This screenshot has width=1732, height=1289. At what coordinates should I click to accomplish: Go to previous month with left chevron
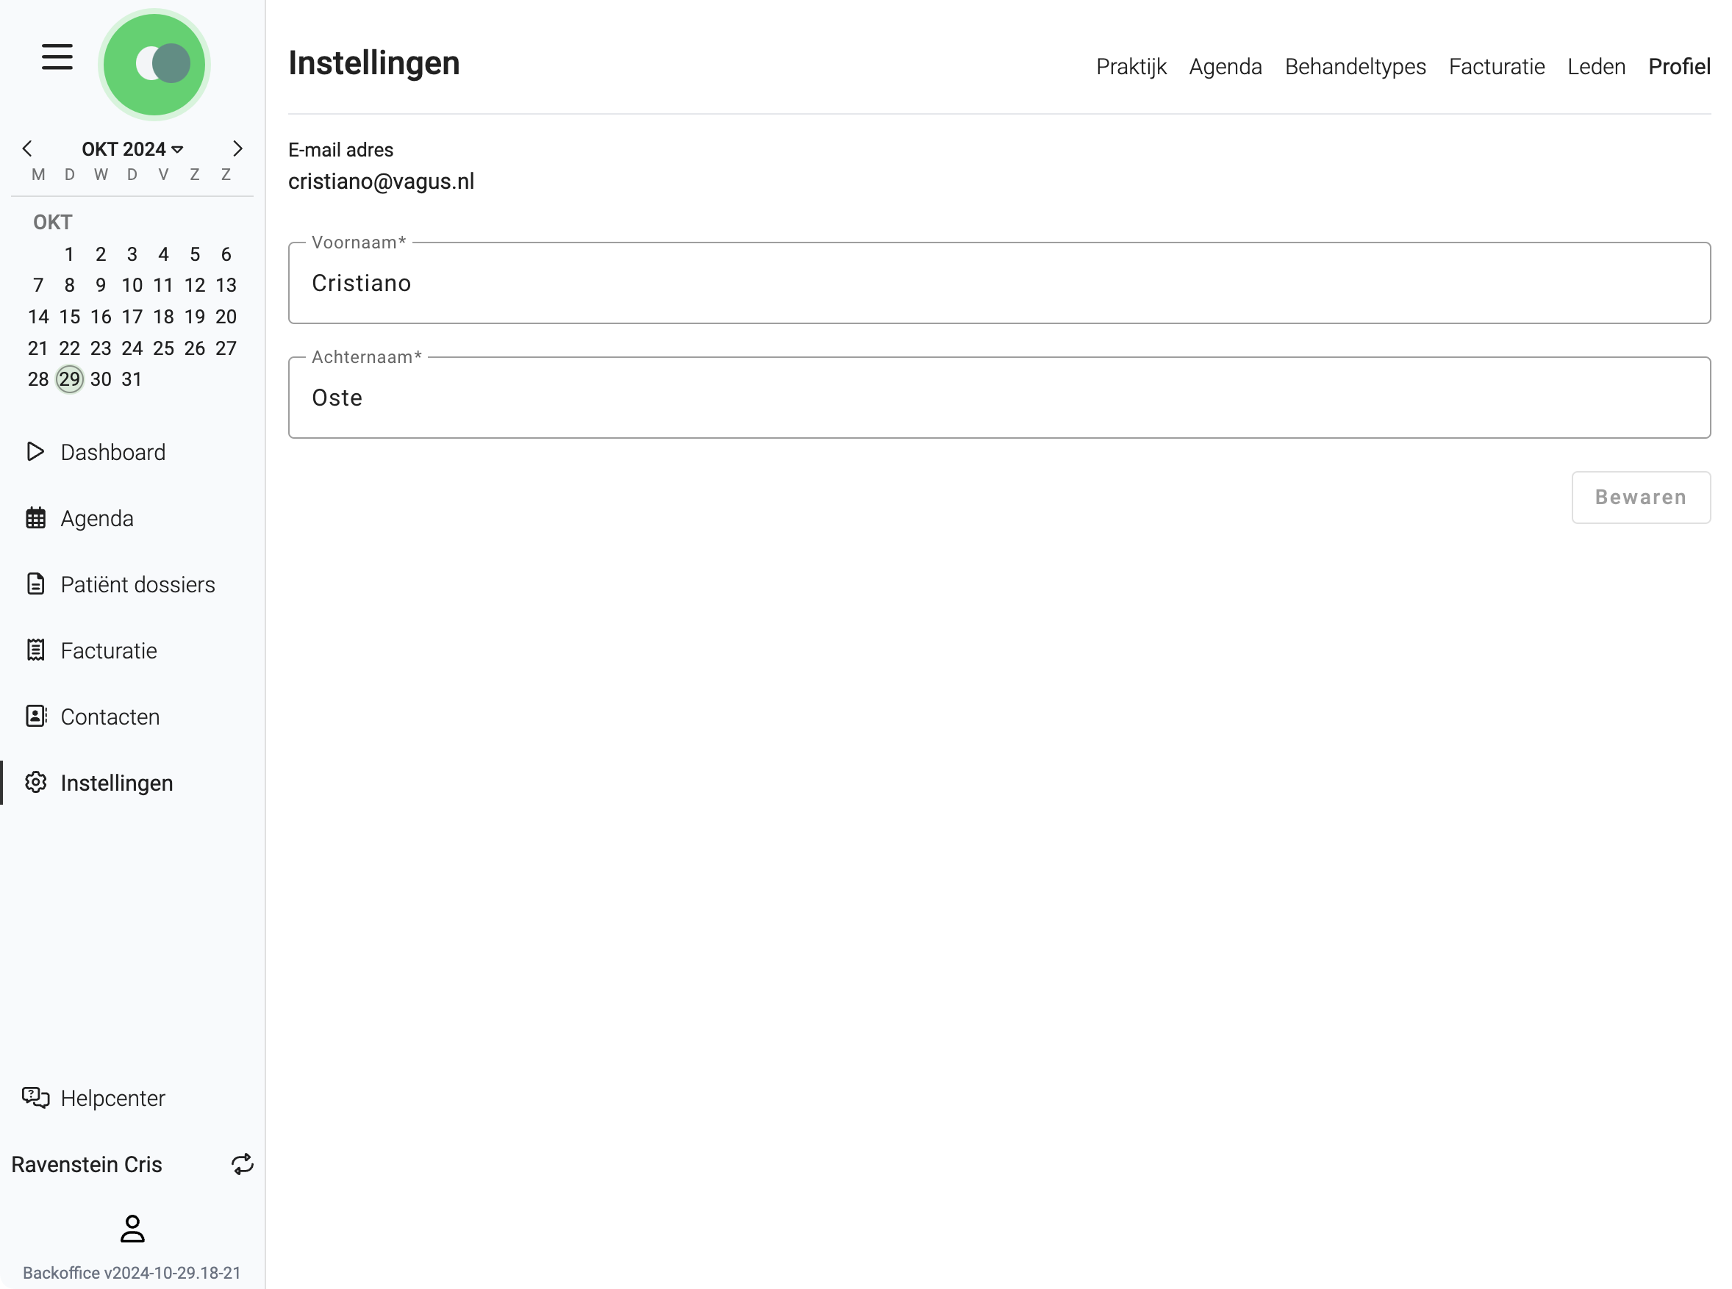27,148
